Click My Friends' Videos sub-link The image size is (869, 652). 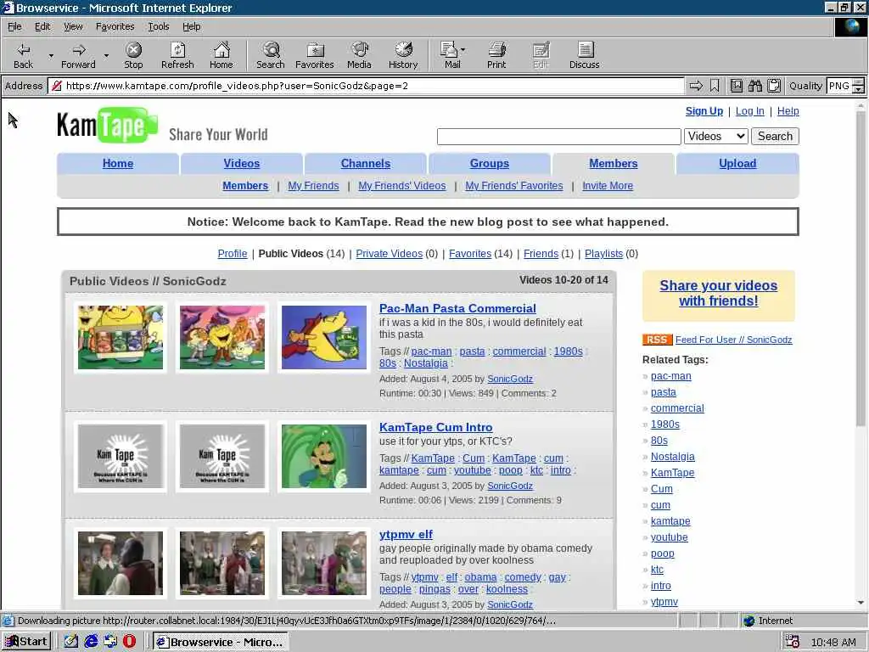[401, 186]
